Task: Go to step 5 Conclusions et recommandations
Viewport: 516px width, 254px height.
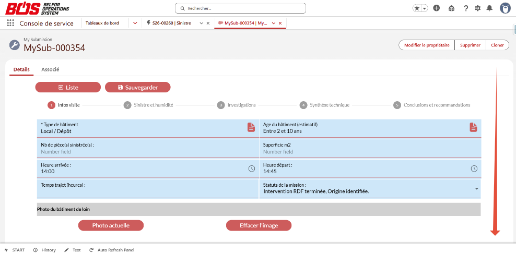Action: pos(432,105)
